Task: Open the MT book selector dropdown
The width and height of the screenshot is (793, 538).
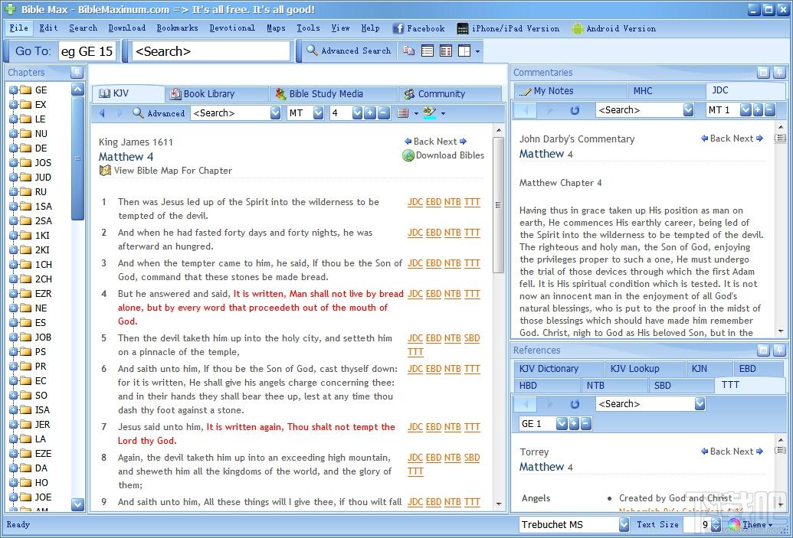Action: coord(318,113)
